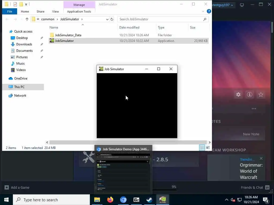The height and width of the screenshot is (205, 274).
Task: Click the back navigation arrow
Action: tap(7, 19)
